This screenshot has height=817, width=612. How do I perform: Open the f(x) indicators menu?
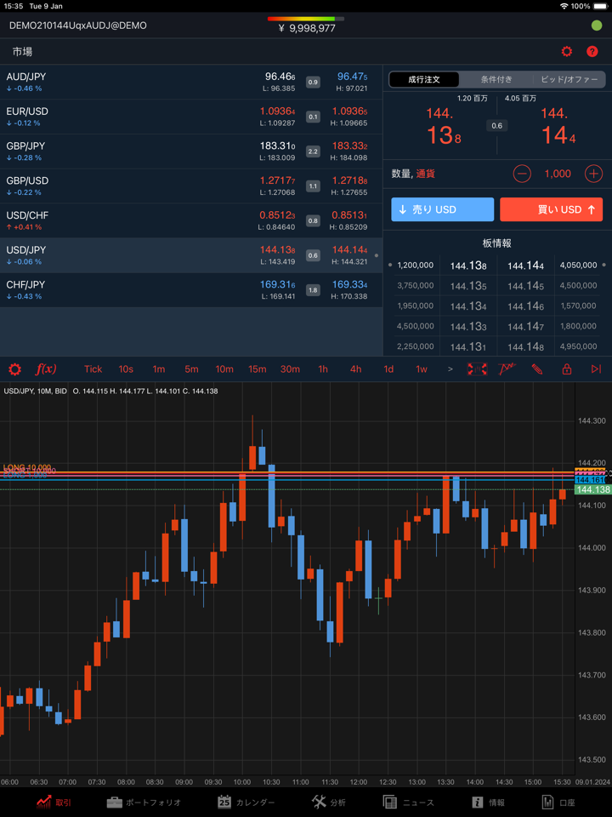46,369
